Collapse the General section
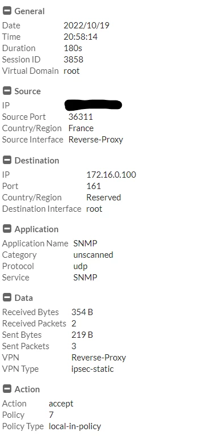The height and width of the screenshot is (436, 216). (x=7, y=11)
